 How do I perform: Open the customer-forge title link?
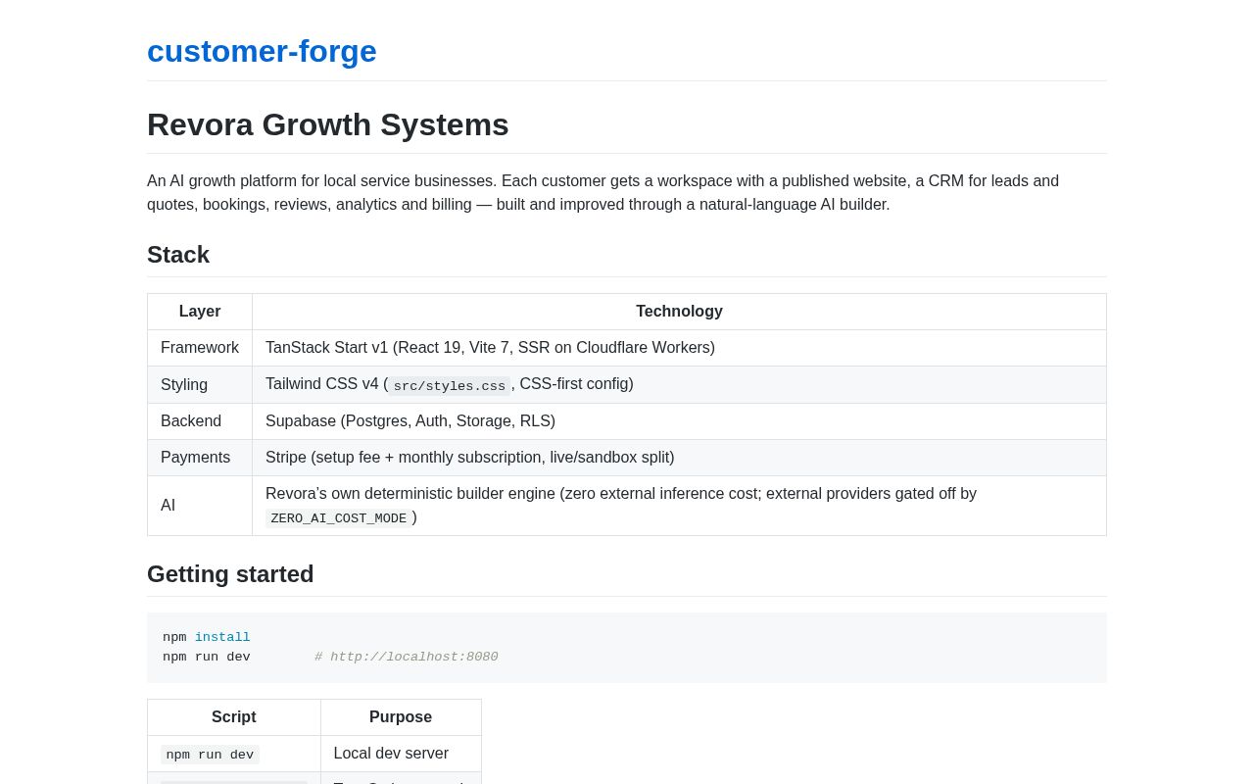click(x=262, y=51)
